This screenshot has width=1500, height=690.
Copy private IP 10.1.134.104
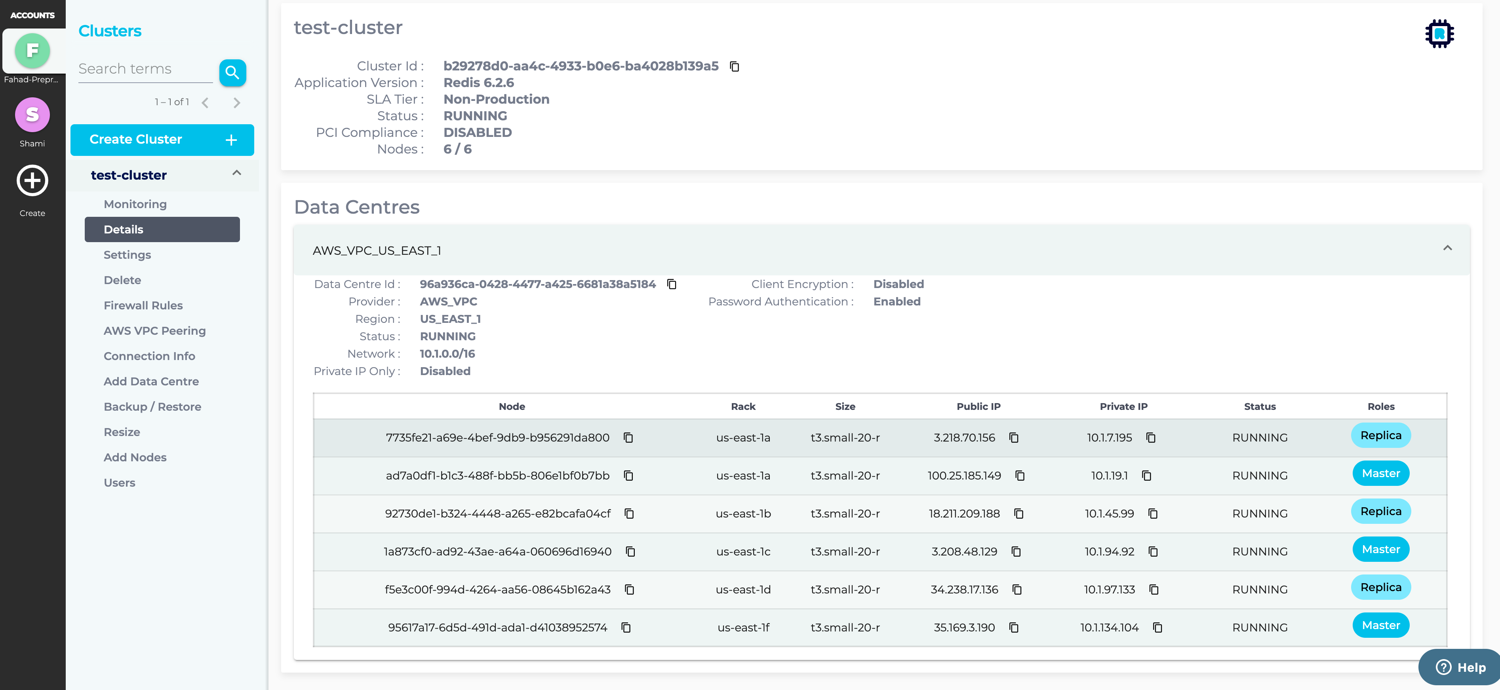tap(1157, 627)
